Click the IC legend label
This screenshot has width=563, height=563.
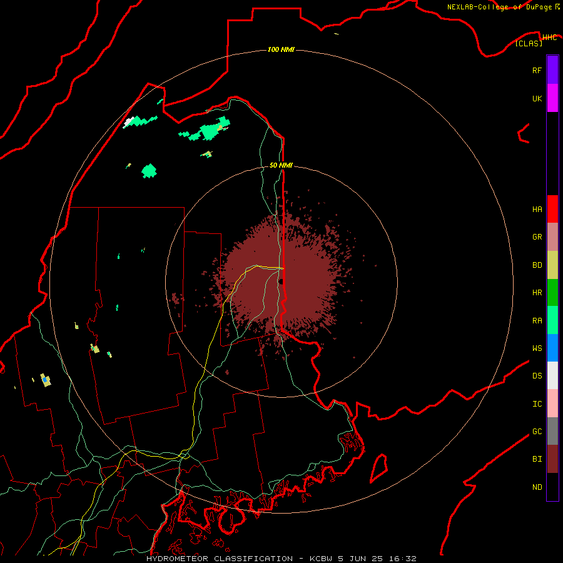click(537, 403)
